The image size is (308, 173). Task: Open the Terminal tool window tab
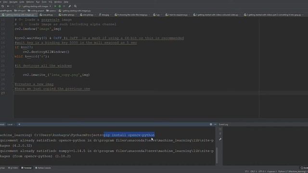[x=26, y=168]
